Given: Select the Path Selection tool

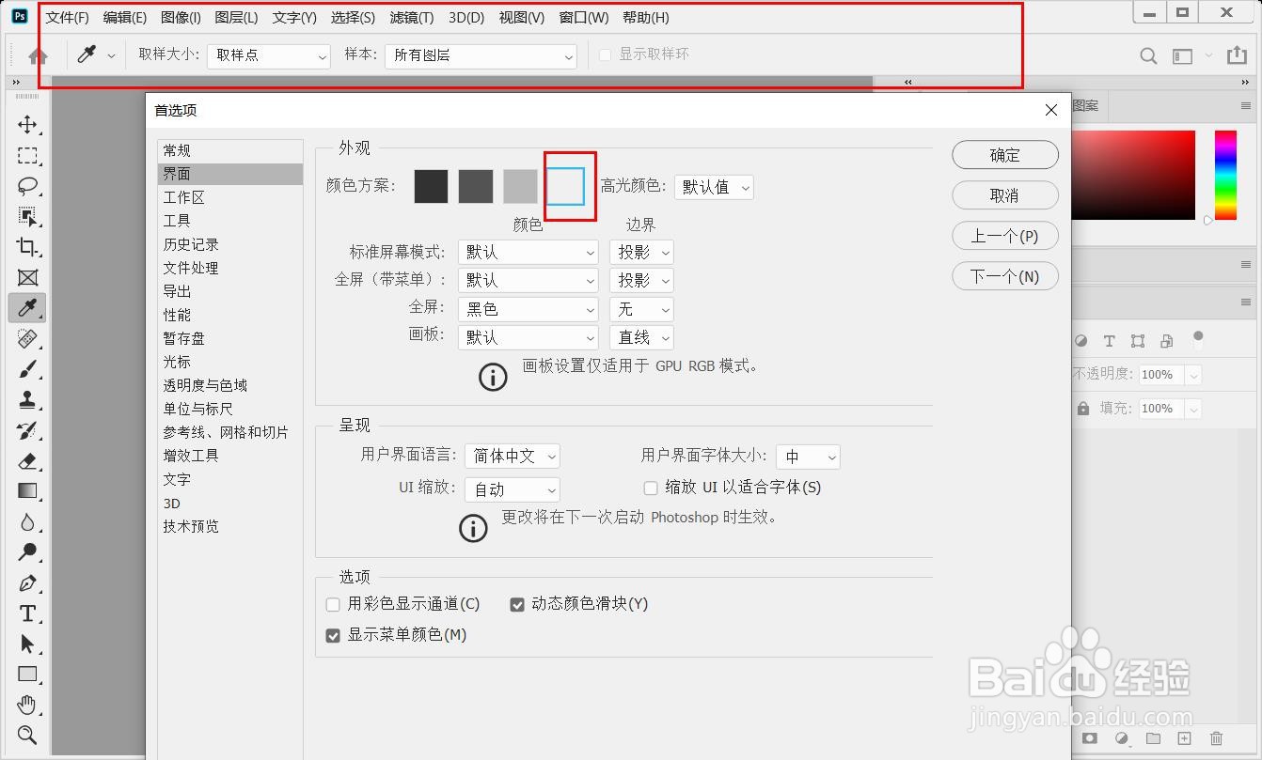Looking at the screenshot, I should 28,644.
